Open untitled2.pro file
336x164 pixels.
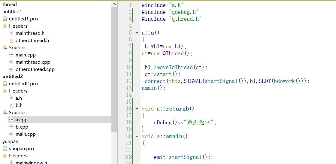tap(24, 84)
